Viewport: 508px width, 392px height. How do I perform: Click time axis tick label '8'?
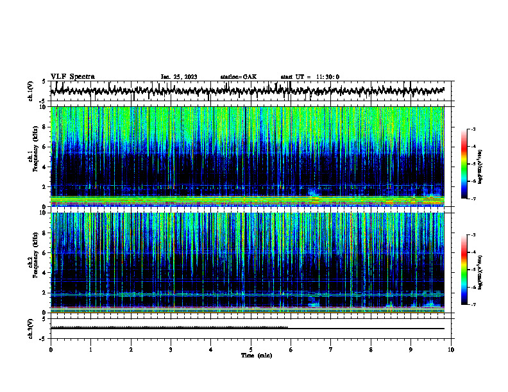[x=371, y=350]
